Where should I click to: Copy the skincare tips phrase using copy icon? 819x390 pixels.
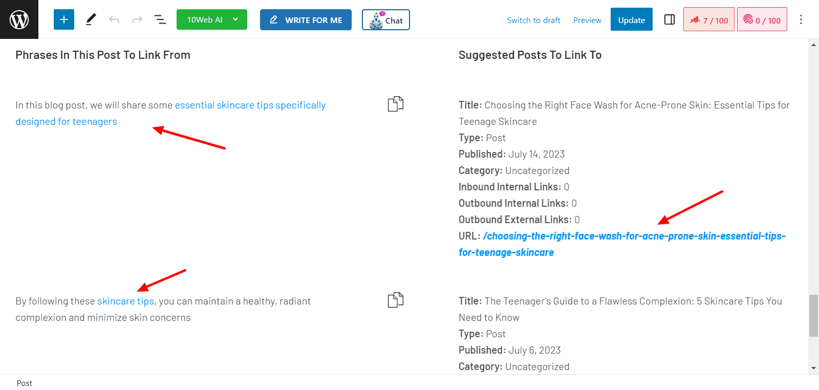[x=395, y=300]
